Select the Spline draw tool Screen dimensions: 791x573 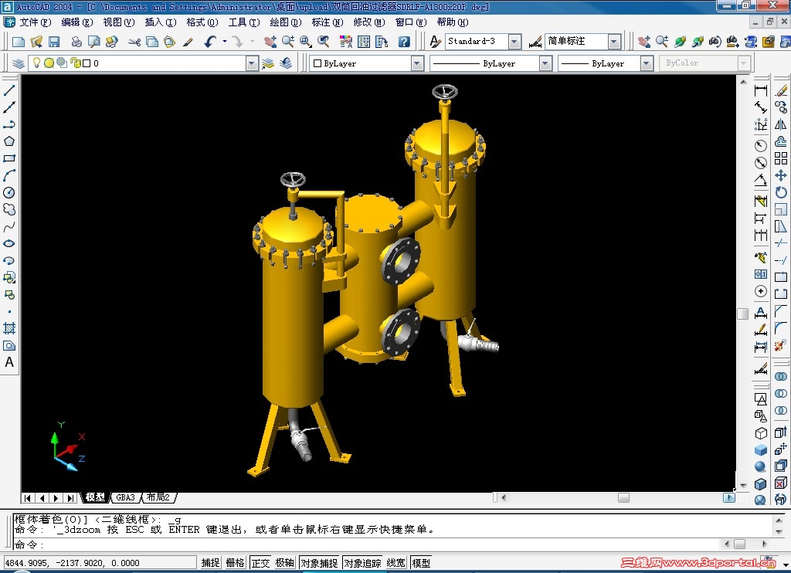pyautogui.click(x=9, y=226)
